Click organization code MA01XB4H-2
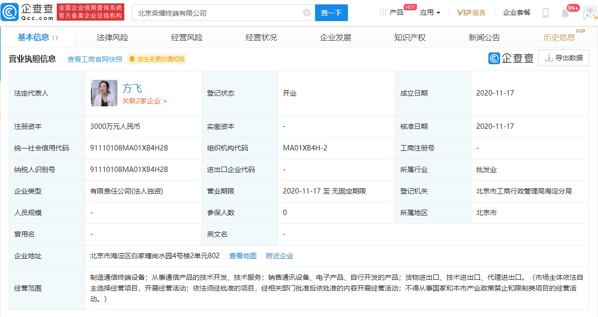 (x=305, y=148)
